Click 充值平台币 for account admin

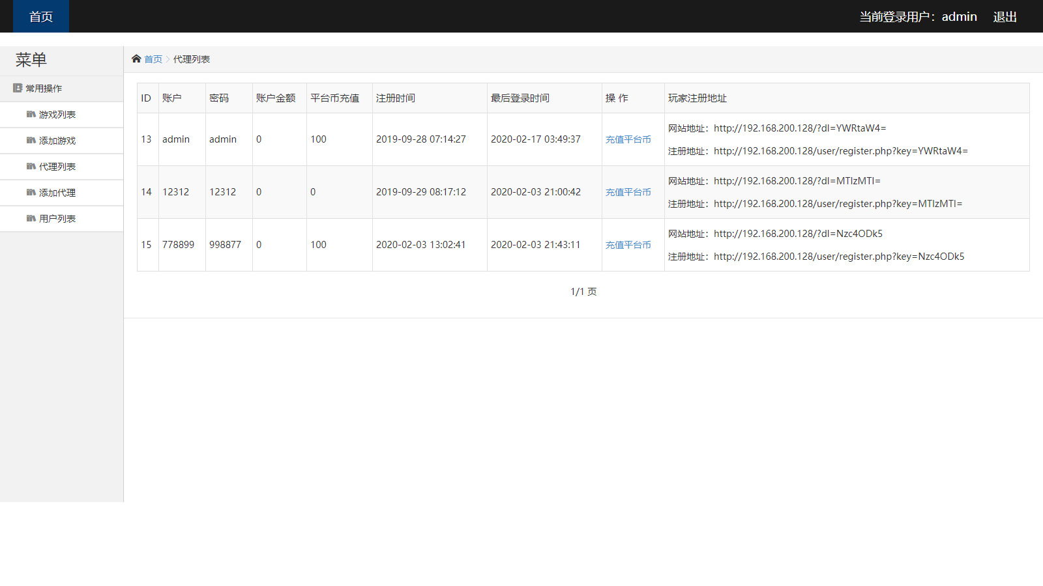pyautogui.click(x=628, y=139)
